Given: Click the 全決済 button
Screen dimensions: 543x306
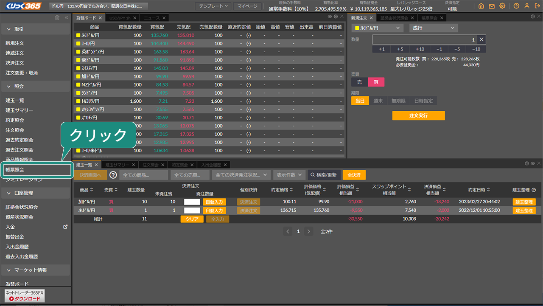Looking at the screenshot, I should click(354, 175).
